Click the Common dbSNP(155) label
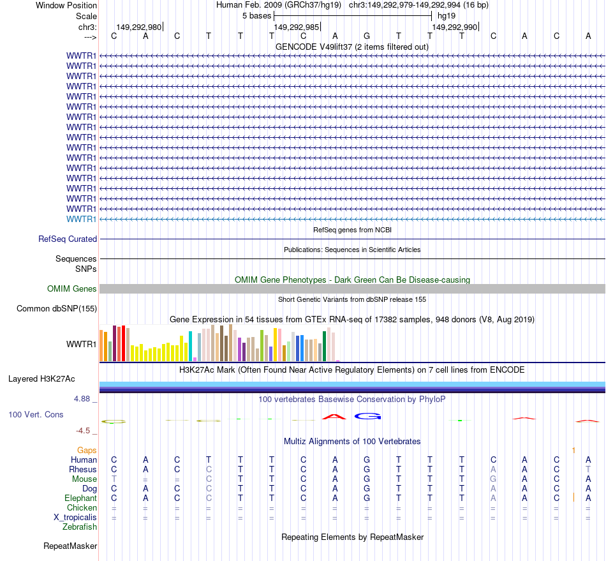Viewport: 606px width, 561px height. coord(56,308)
